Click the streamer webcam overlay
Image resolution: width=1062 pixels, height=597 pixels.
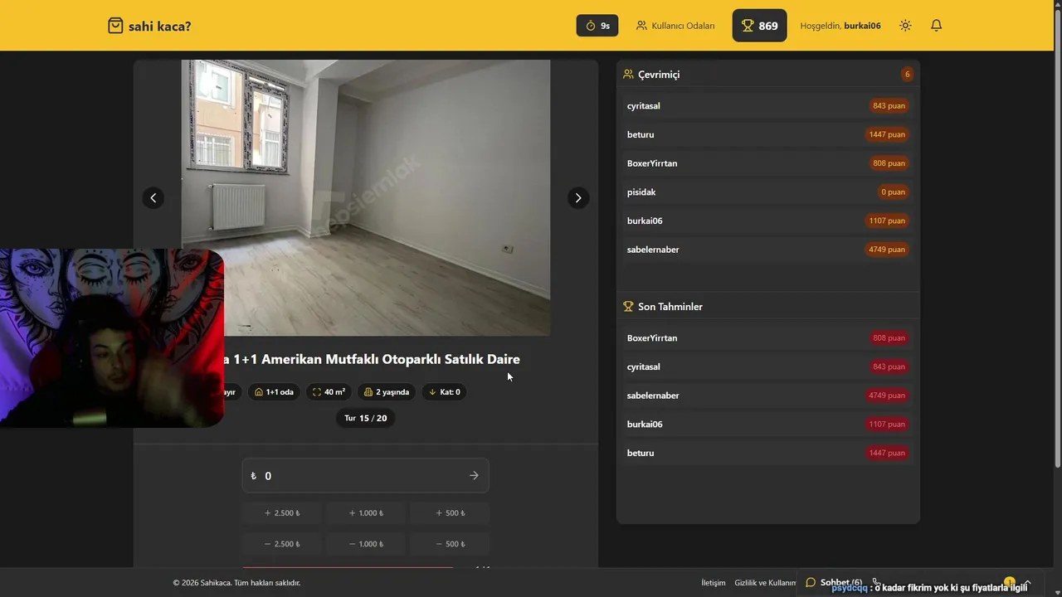click(112, 338)
